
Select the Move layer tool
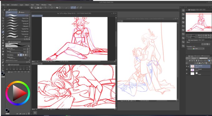(x=3, y=21)
